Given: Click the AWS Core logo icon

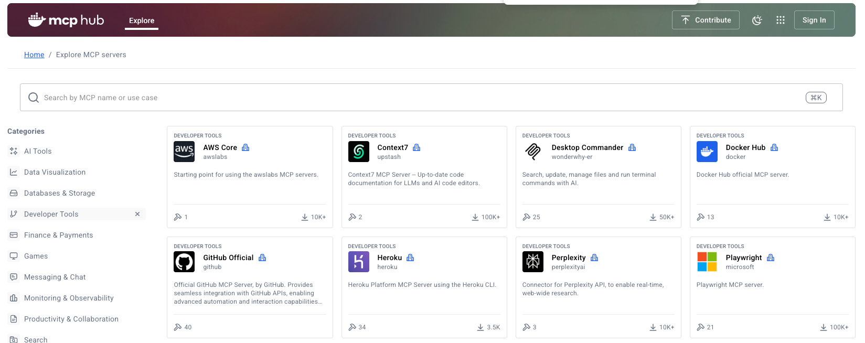Looking at the screenshot, I should [x=184, y=152].
